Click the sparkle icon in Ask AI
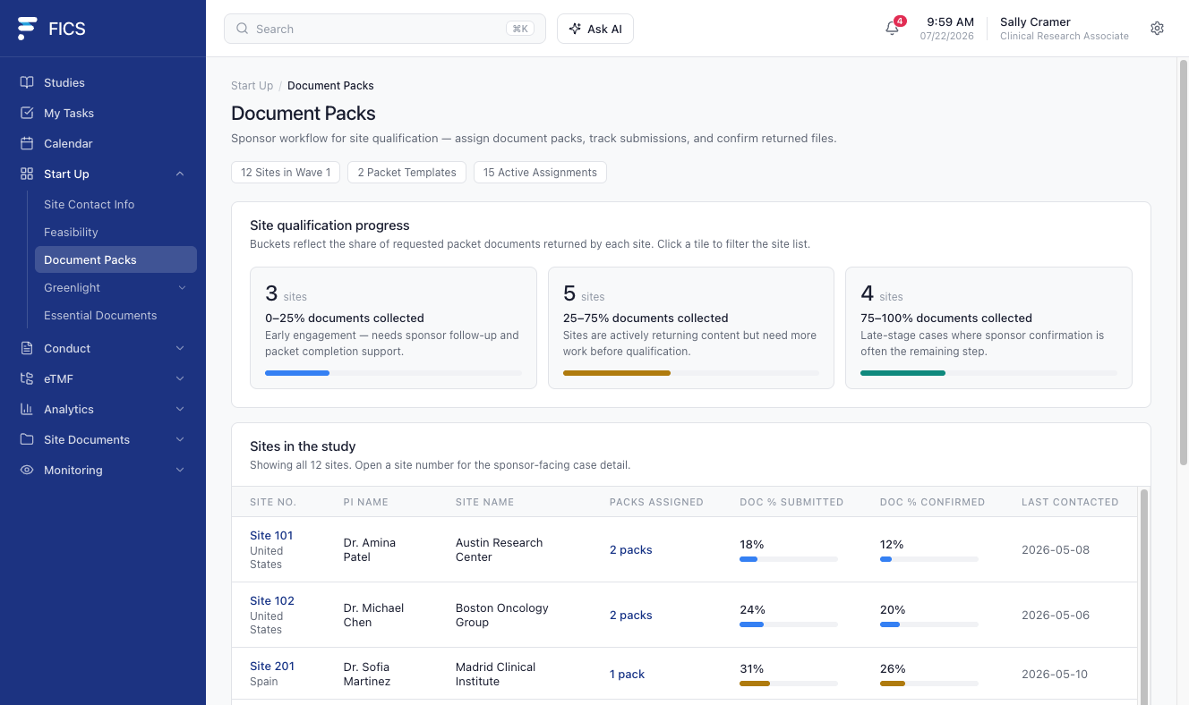1189x705 pixels. pyautogui.click(x=575, y=29)
